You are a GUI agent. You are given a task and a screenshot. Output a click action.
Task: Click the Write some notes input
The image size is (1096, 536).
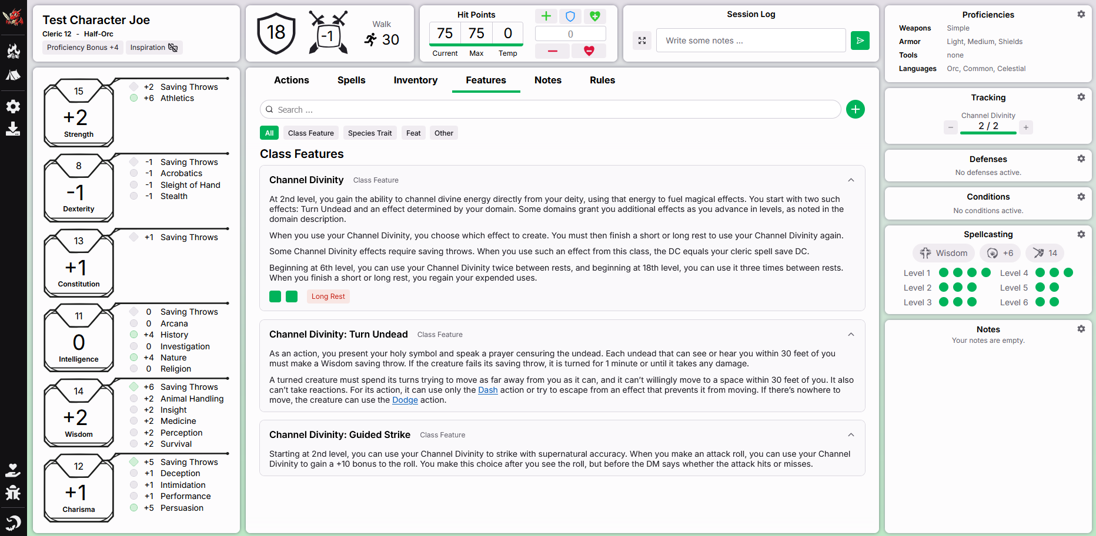(x=751, y=41)
